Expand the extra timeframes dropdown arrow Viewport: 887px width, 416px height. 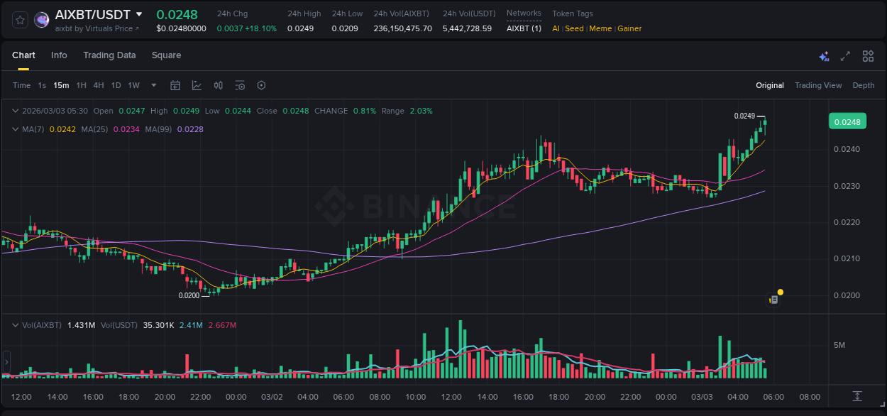(x=153, y=85)
